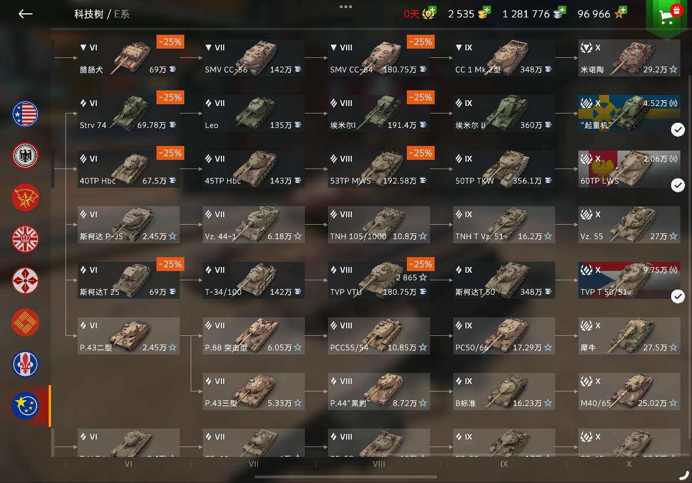The width and height of the screenshot is (692, 483).
Task: Toggle checkmark on the "起重机" tank
Action: 678,130
